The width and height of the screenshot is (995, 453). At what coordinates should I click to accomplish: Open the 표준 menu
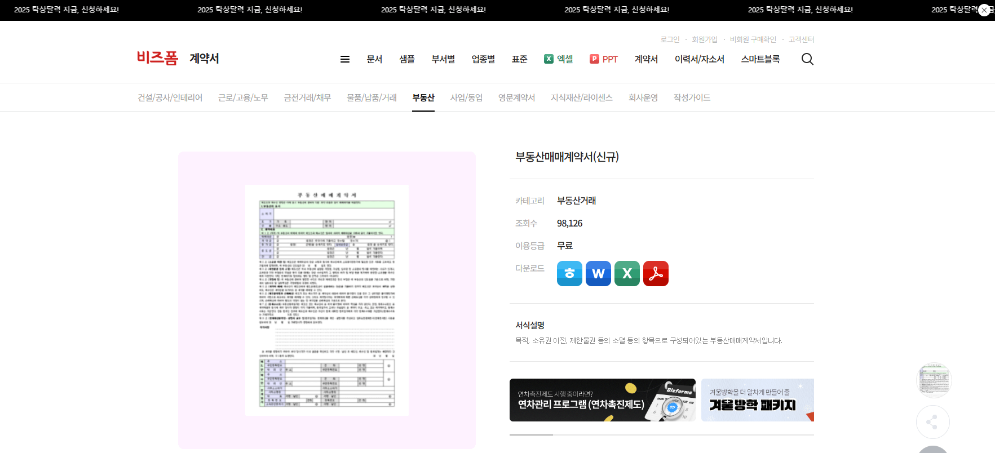(519, 59)
